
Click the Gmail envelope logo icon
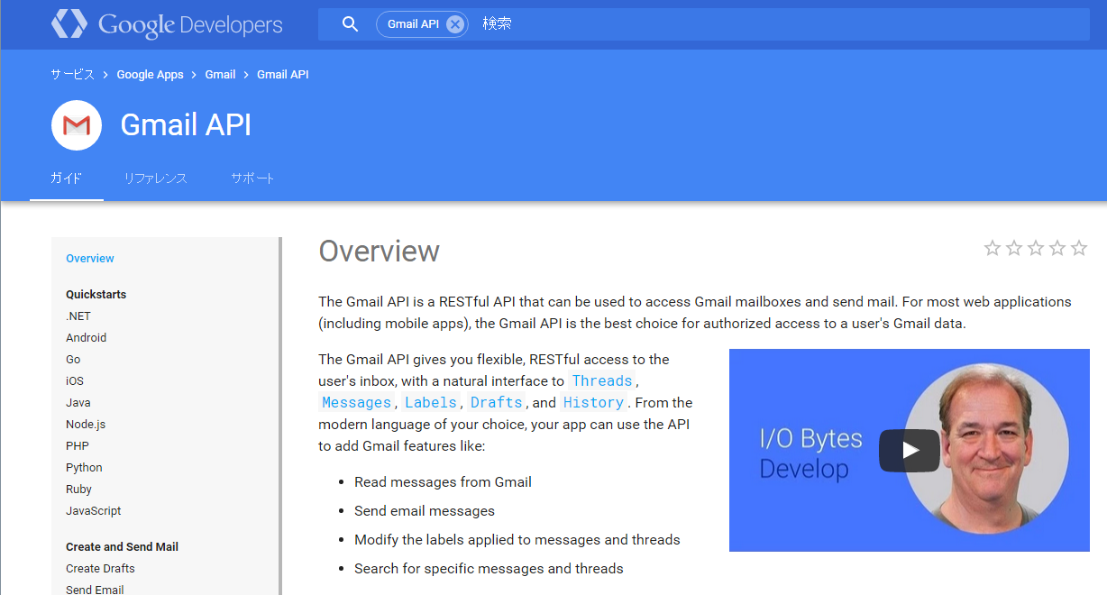click(77, 125)
